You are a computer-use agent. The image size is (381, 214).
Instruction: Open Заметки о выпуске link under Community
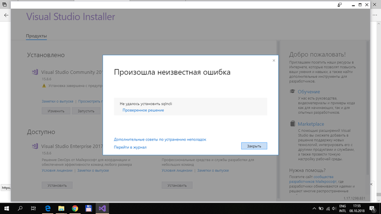[57, 101]
